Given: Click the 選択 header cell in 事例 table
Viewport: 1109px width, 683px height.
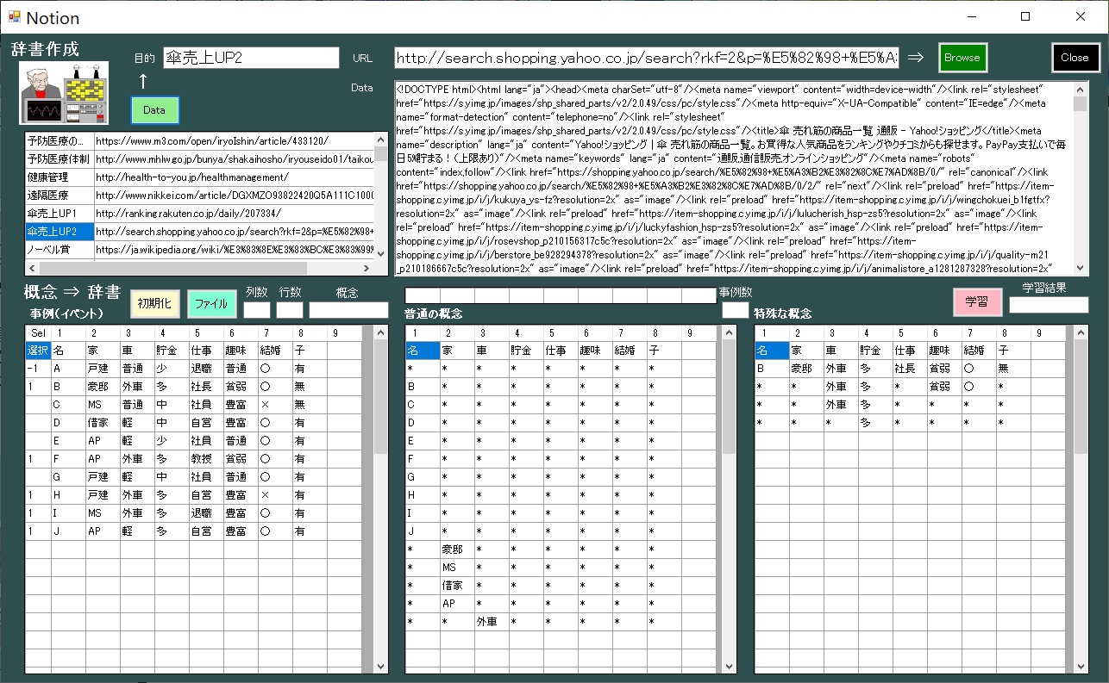Looking at the screenshot, I should 38,351.
